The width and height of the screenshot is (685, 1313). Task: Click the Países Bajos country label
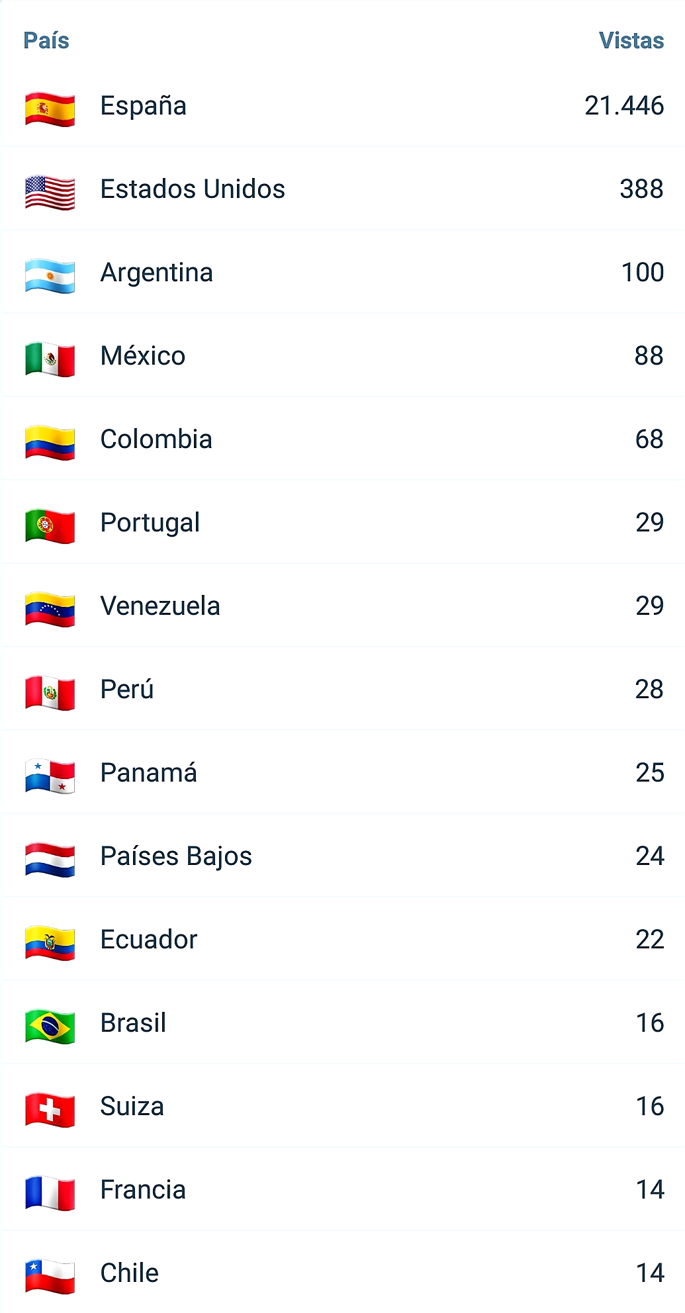click(x=176, y=856)
